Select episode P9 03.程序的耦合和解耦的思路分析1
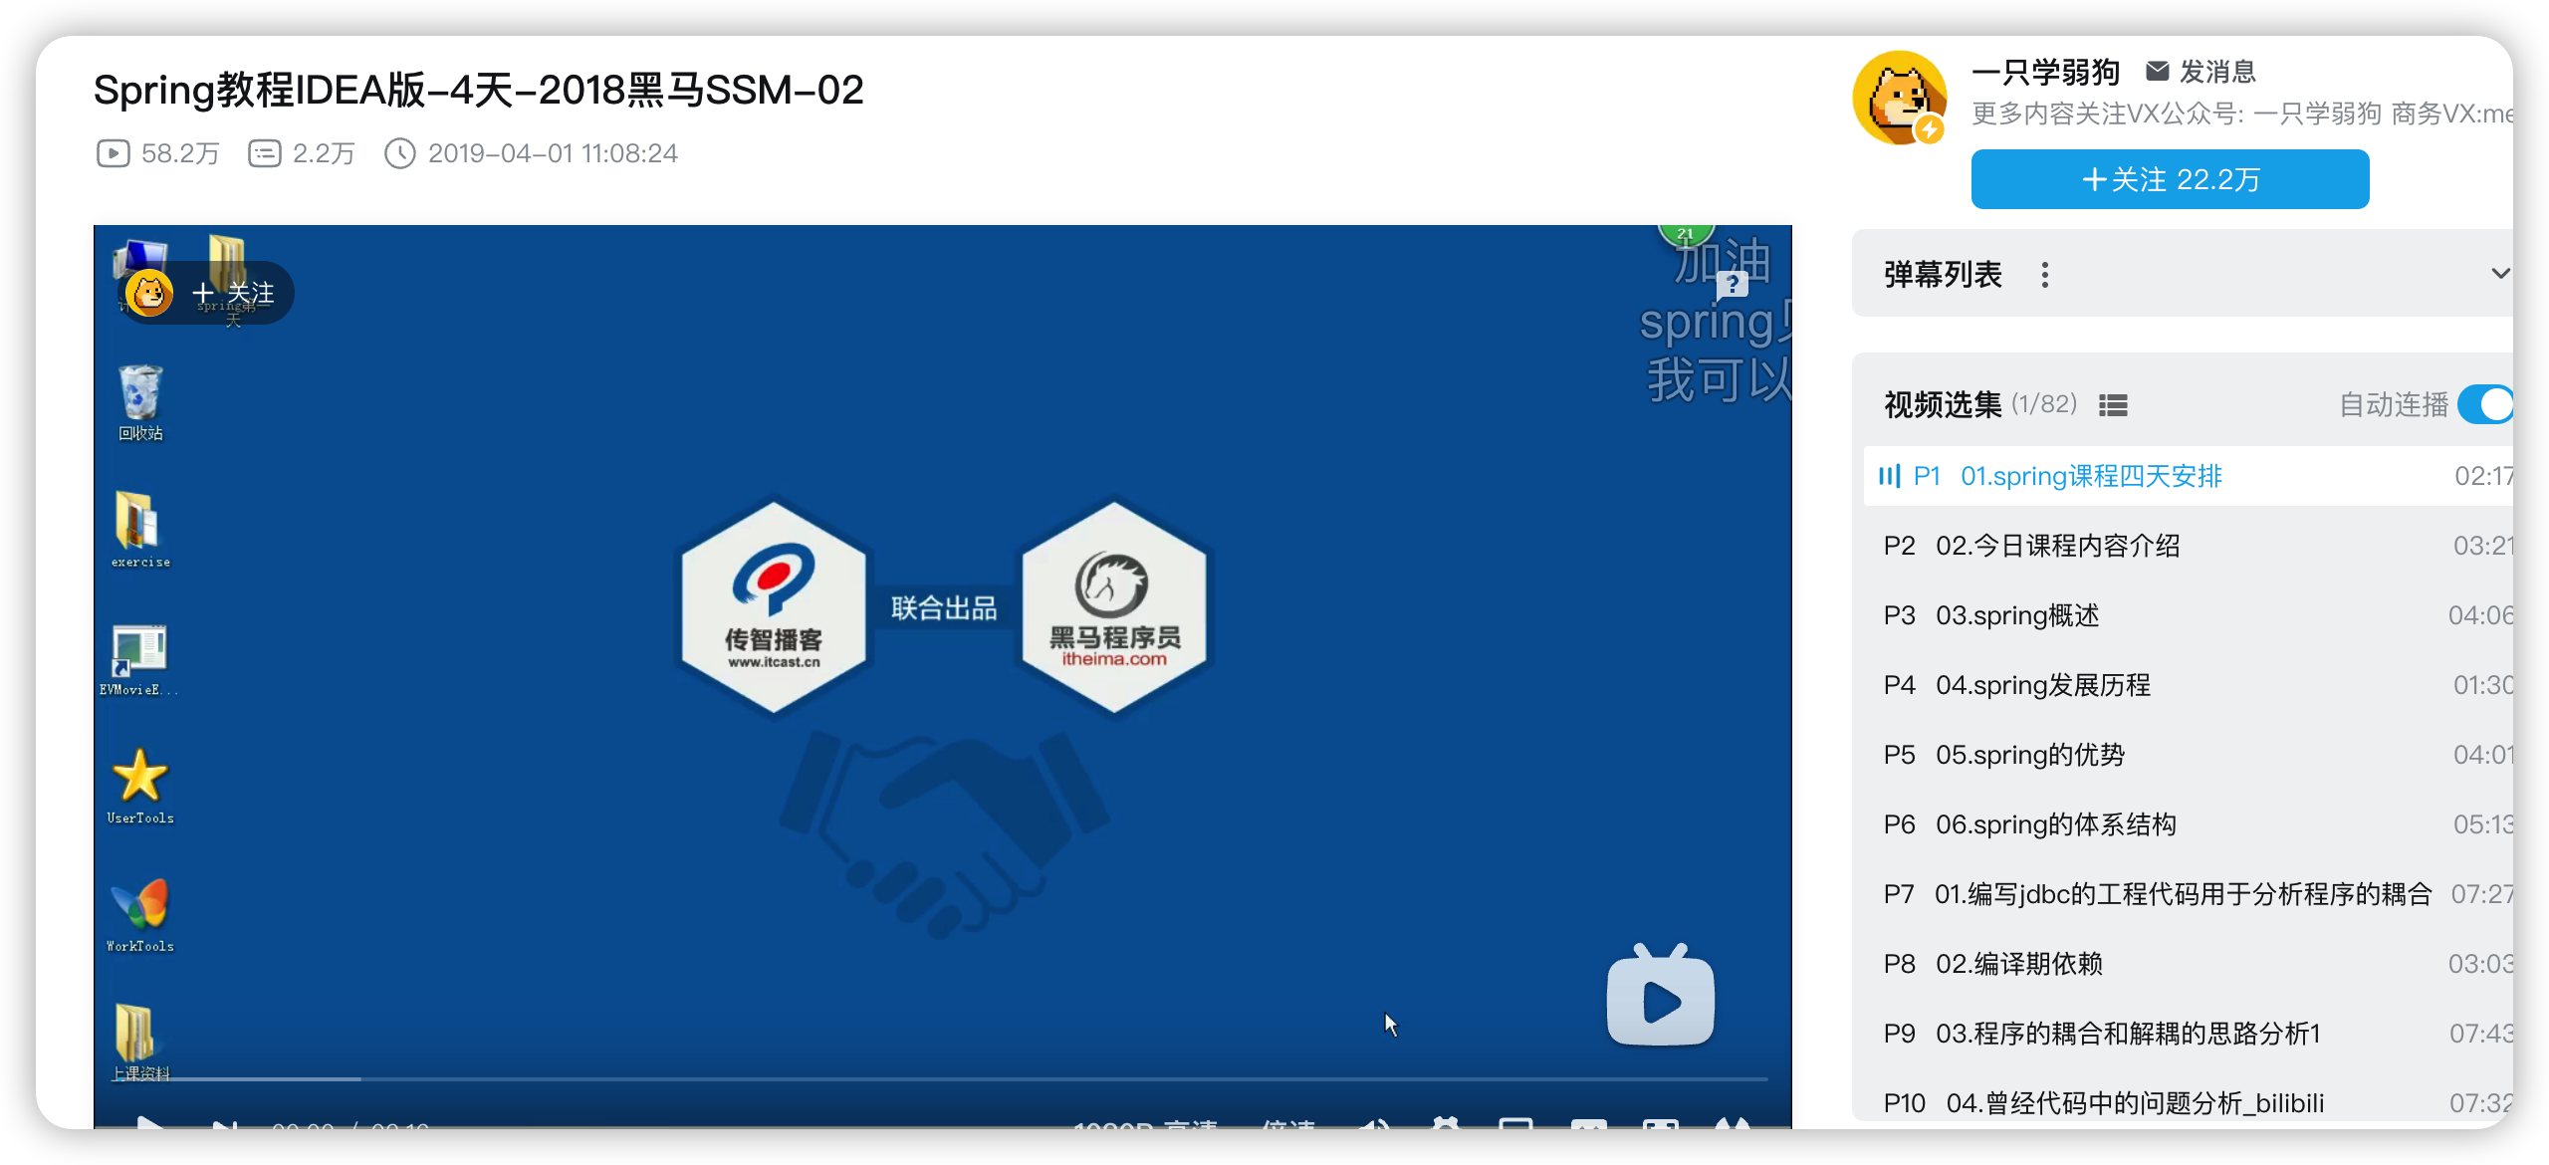2549x1165 pixels. pyautogui.click(x=2189, y=1034)
